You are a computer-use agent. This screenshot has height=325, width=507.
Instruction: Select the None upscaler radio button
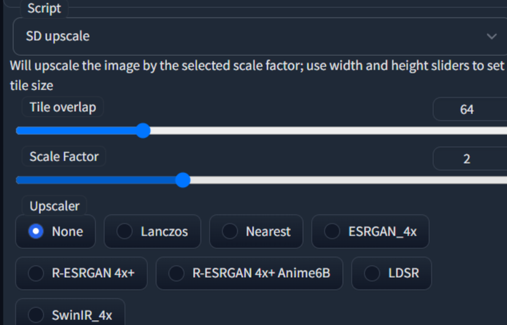[38, 231]
